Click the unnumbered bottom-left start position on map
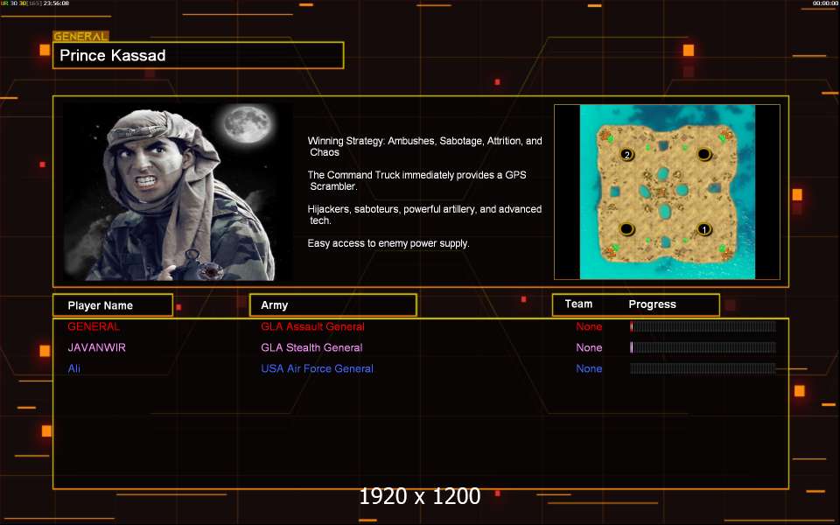The width and height of the screenshot is (840, 525). [x=626, y=229]
